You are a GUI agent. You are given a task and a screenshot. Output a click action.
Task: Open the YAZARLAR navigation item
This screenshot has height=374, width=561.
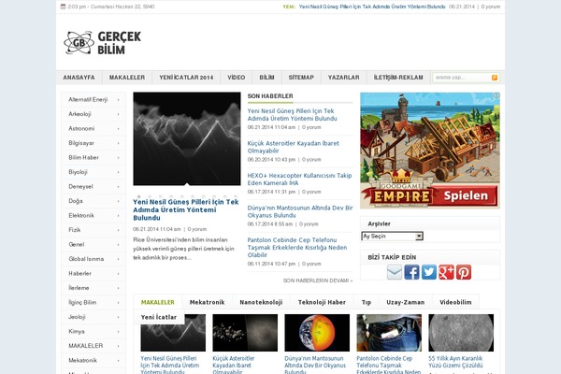click(x=343, y=78)
